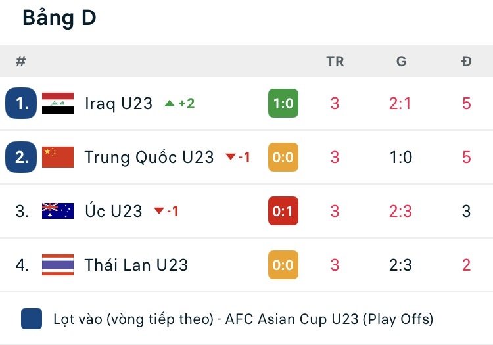Screen dimensions: 493x345
Task: Click the red down arrow beside Trung Quốc U23
Action: tap(230, 157)
